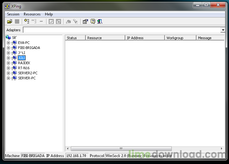Viewport: 229px width, 164px height.
Task: Click the add resource plus icon
Action: tap(27, 21)
